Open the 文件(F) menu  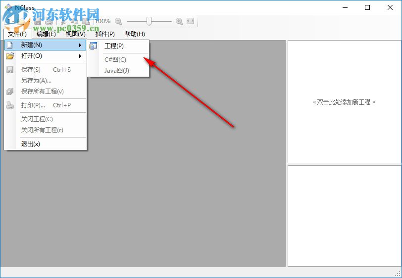[17, 34]
